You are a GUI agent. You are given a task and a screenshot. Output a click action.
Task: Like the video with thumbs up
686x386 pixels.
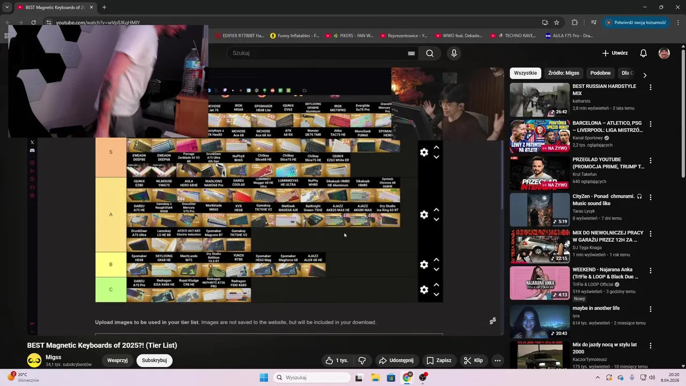336,360
